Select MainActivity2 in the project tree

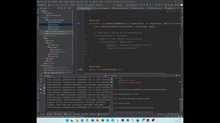pos(54,27)
